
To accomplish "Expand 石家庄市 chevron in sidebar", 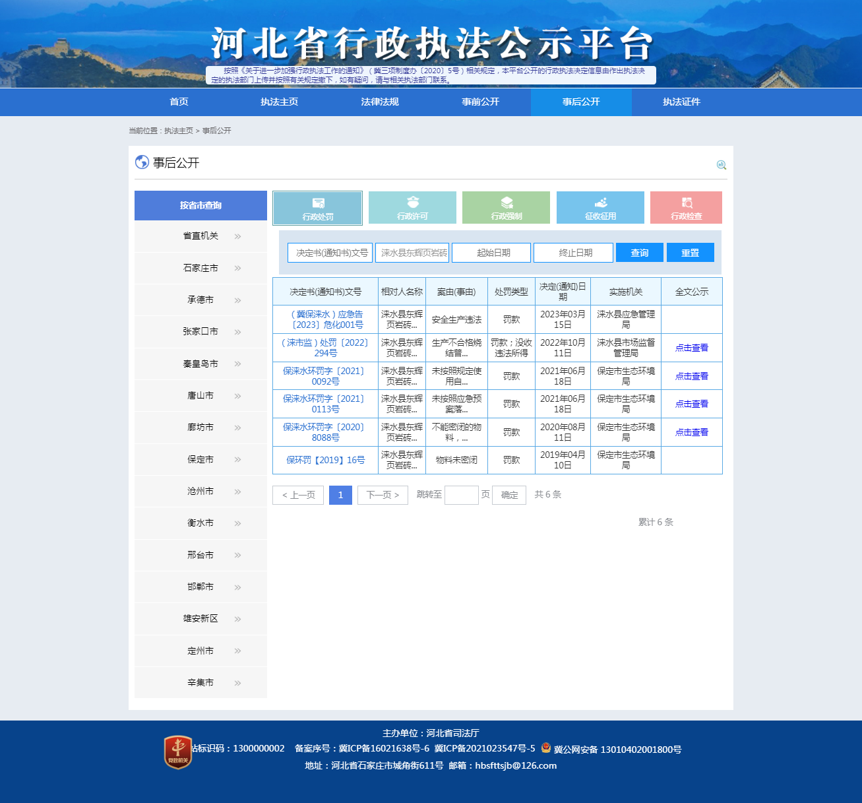I will coord(237,269).
